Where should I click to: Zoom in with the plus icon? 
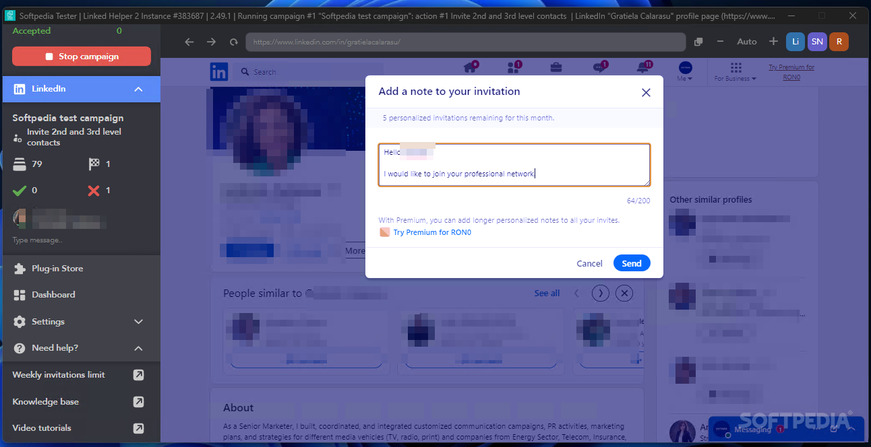(773, 42)
